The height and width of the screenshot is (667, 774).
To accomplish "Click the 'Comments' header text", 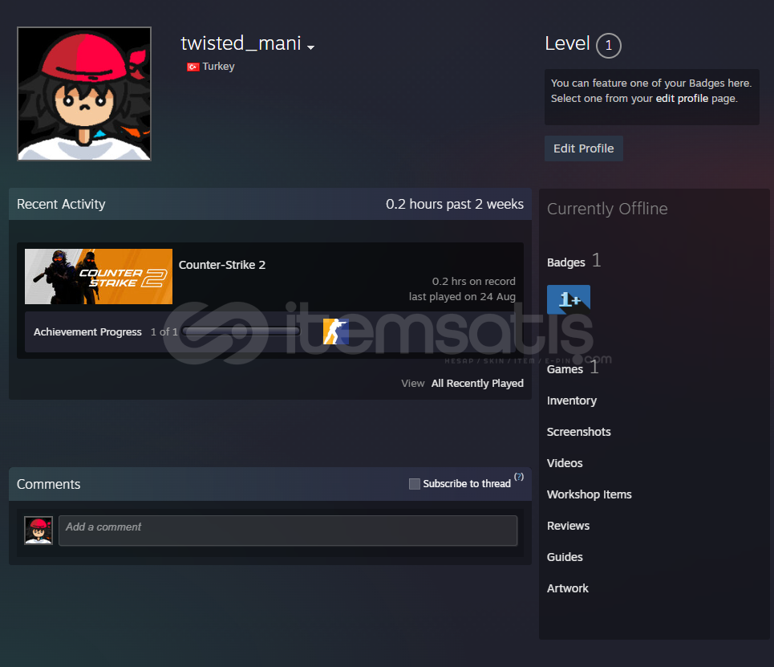I will (x=48, y=484).
